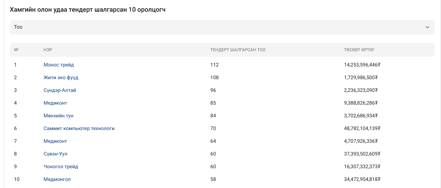
Task: Open the Медиконт link in row 7
Action: tap(55, 141)
